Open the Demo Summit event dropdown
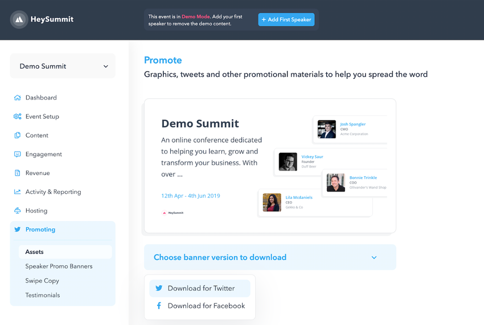This screenshot has width=484, height=325. point(63,66)
